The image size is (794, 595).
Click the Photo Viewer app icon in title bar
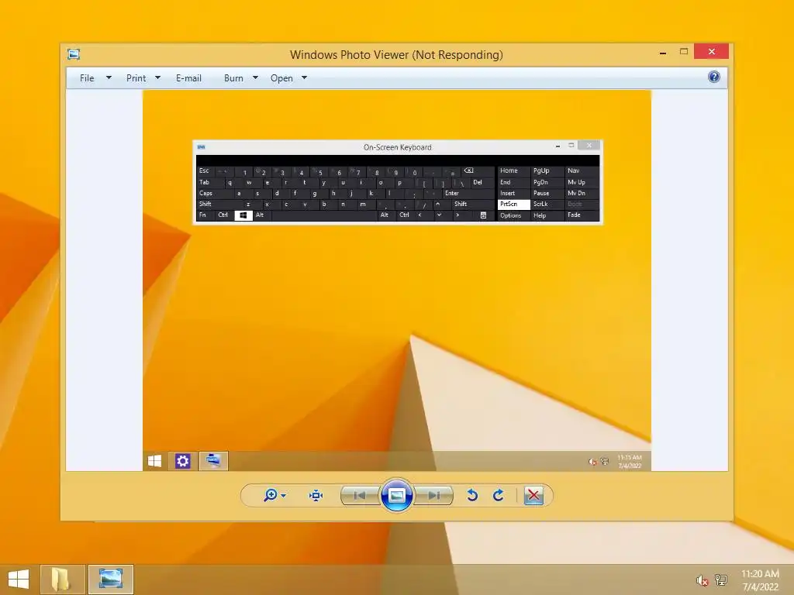pyautogui.click(x=74, y=54)
